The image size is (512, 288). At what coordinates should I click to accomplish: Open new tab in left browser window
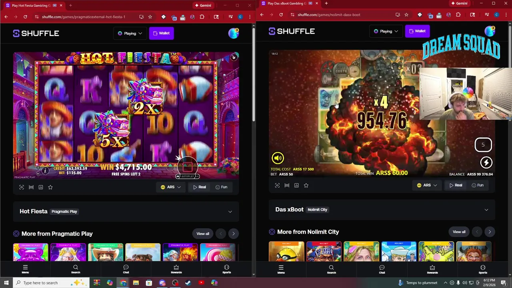coord(70,5)
